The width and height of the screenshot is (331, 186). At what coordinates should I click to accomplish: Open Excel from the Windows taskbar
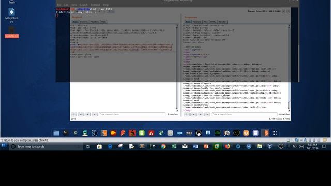pos(174,146)
